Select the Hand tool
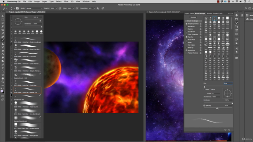Image resolution: width=253 pixels, height=142 pixels. 3,78
